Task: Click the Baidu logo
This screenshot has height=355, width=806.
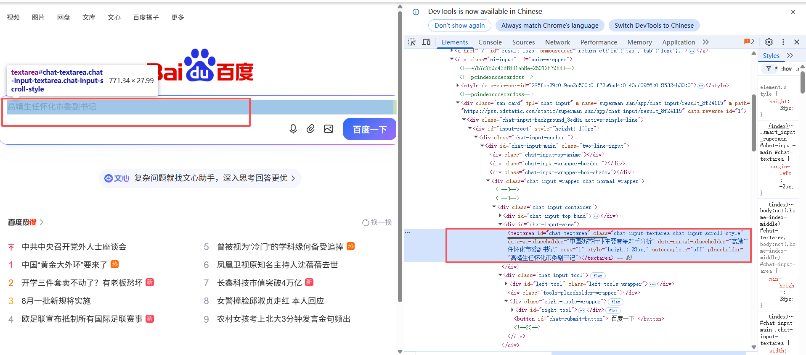Action: pyautogui.click(x=200, y=65)
